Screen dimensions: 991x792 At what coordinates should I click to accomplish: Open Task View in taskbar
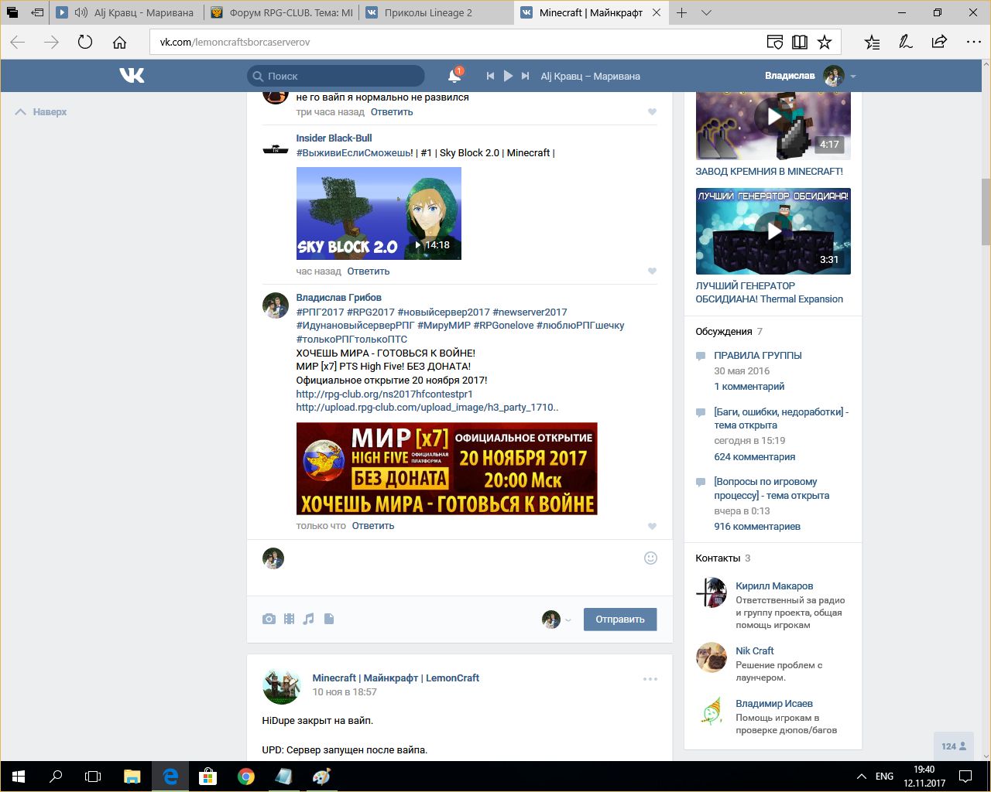[x=93, y=776]
